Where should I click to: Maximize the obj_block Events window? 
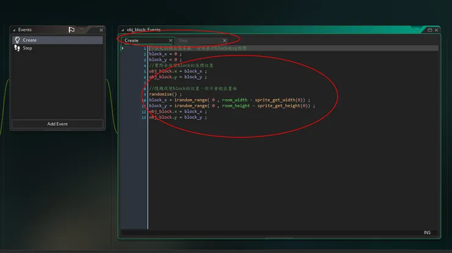tap(430, 30)
